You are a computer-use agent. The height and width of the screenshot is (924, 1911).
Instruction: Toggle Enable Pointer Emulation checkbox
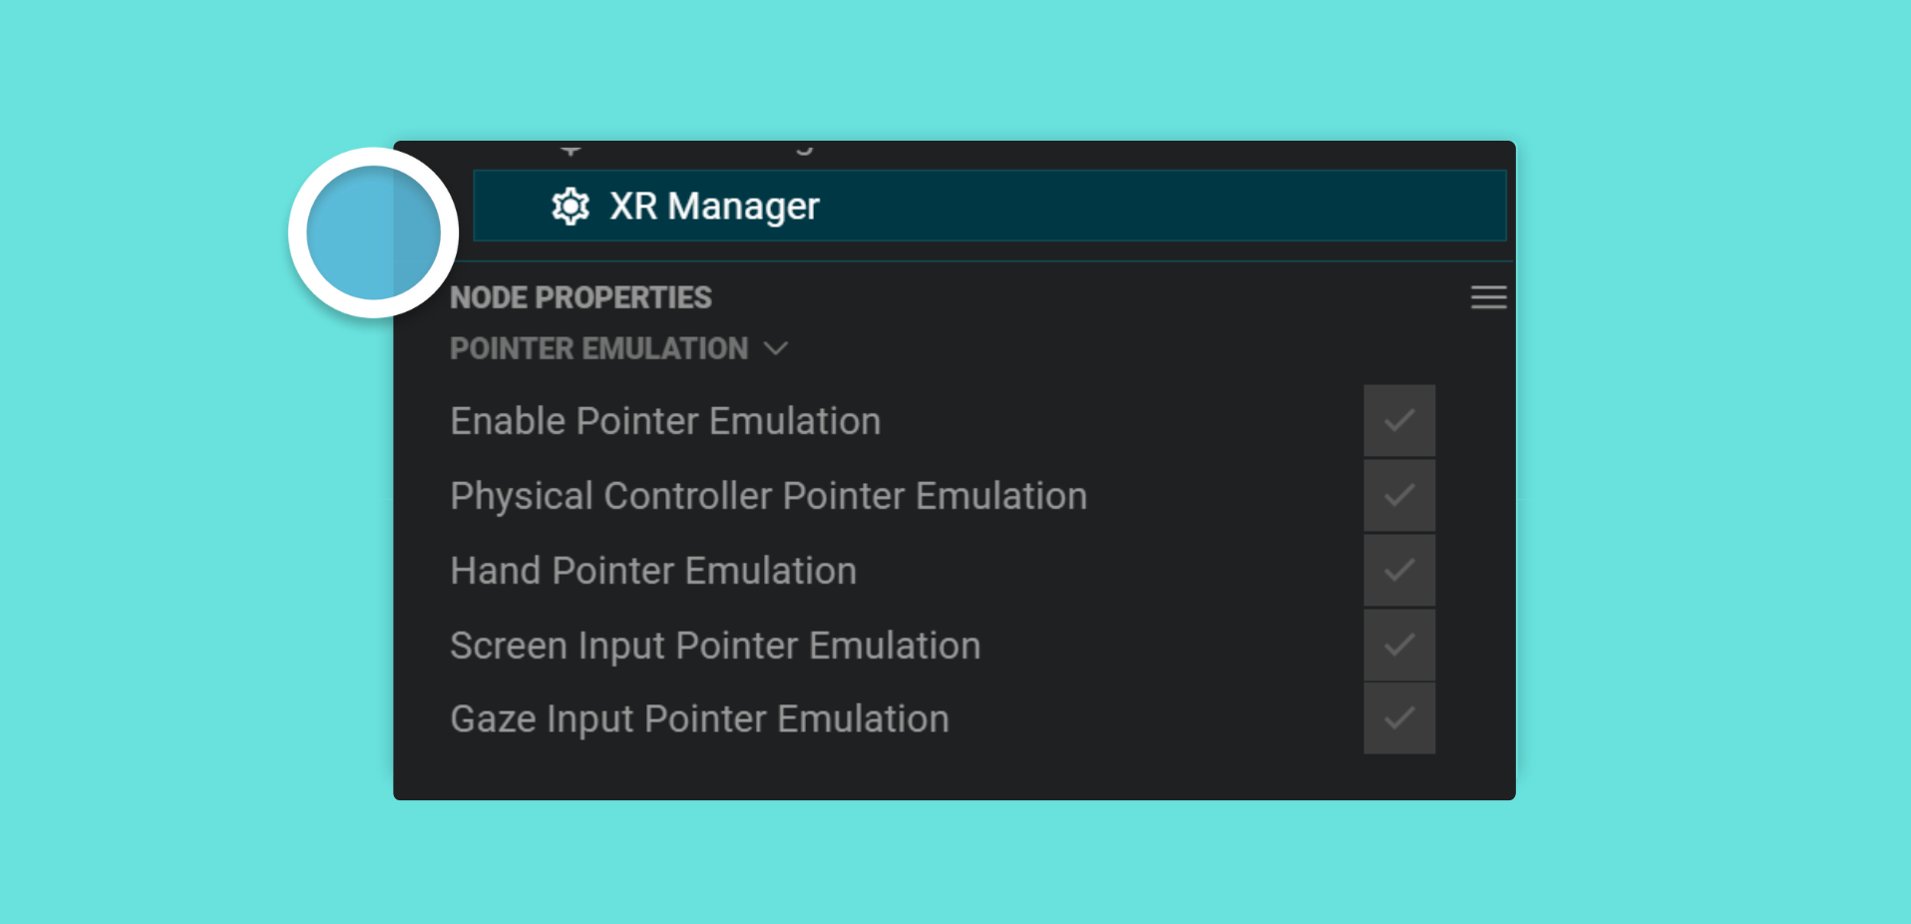(x=1399, y=421)
